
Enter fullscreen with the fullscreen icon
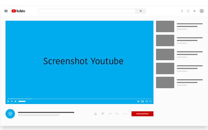pyautogui.click(x=150, y=101)
